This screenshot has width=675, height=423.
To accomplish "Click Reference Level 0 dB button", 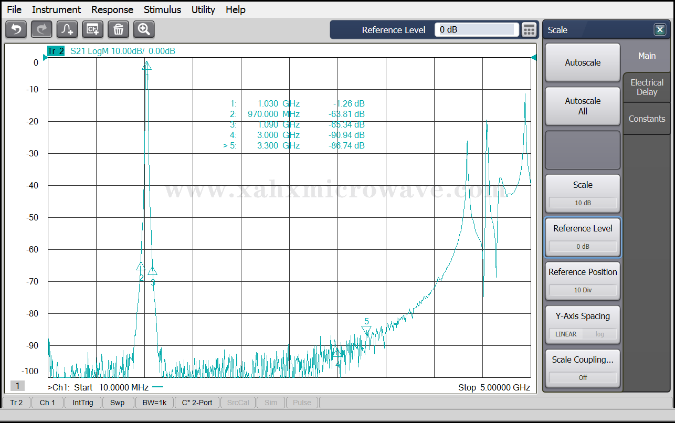I will point(583,237).
